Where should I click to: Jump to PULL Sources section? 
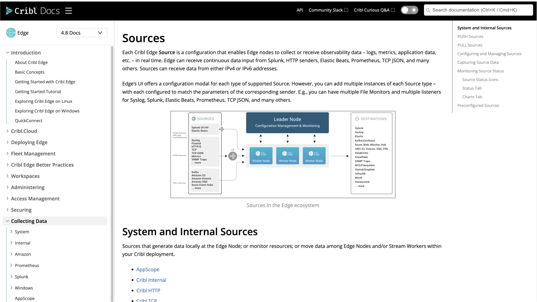[x=470, y=45]
